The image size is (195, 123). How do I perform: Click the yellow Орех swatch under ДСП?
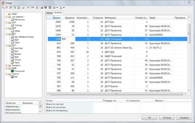[x=12, y=63]
